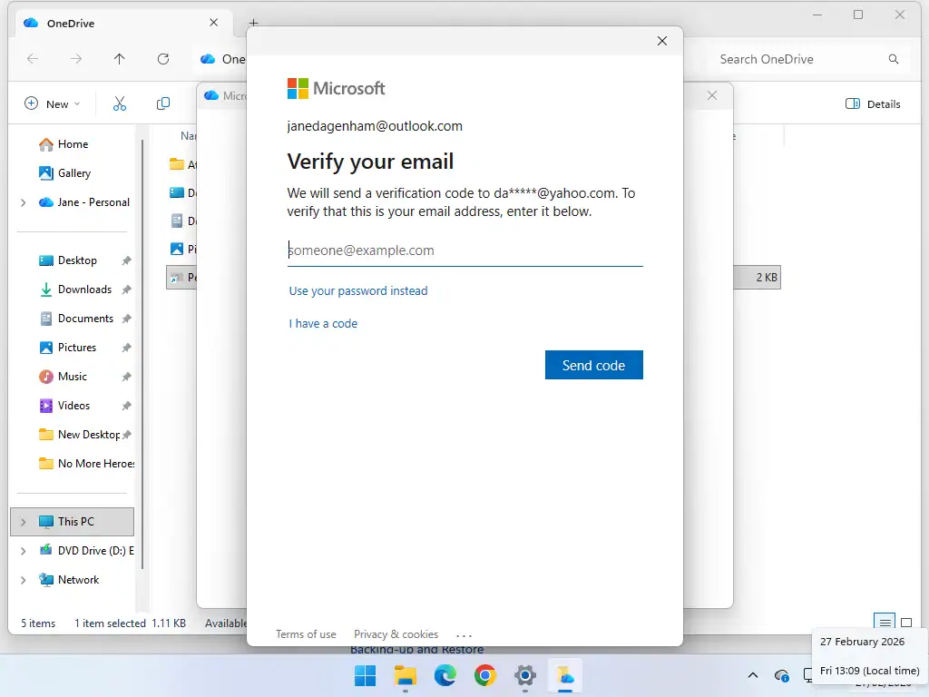Open Gallery in the navigation sidebar
The image size is (929, 697).
pos(73,172)
